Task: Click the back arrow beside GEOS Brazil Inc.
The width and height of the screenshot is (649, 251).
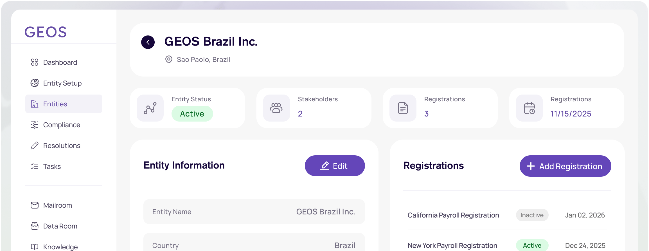Action: 148,42
